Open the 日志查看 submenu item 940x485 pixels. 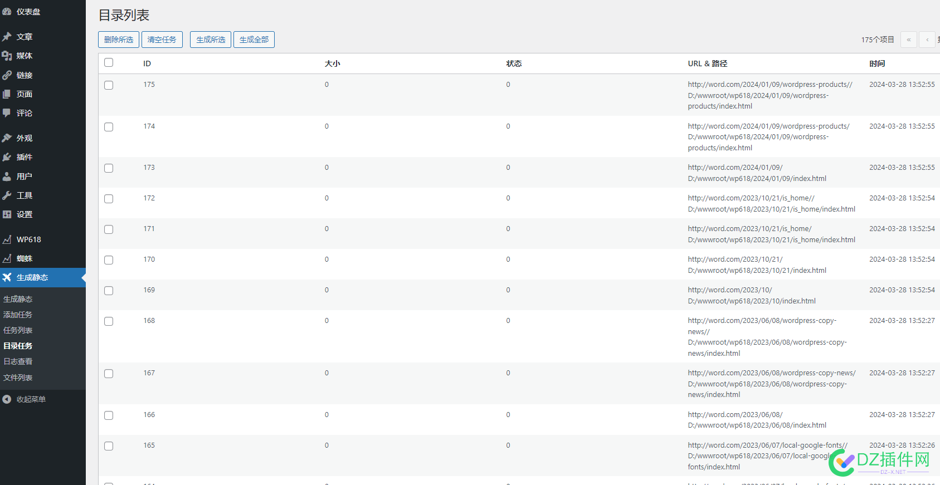tap(18, 361)
